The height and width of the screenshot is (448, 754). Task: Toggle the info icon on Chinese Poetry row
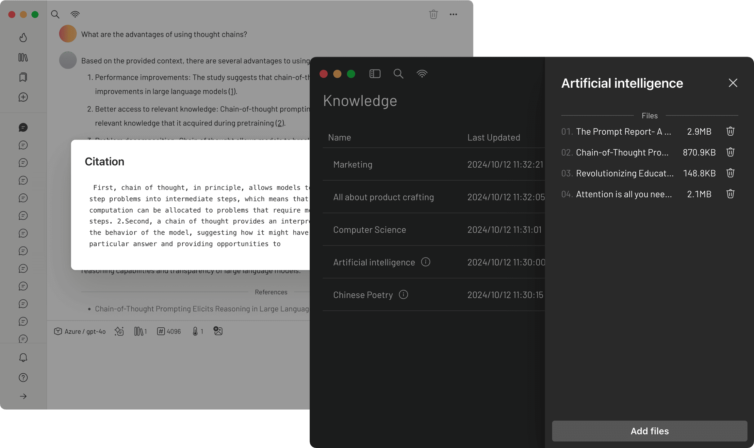coord(404,294)
